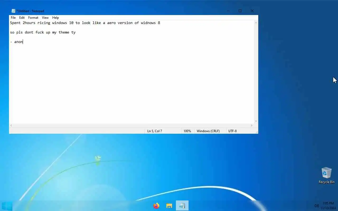This screenshot has height=211, width=338.
Task: Click the Notepad taskbar button
Action: point(182,206)
